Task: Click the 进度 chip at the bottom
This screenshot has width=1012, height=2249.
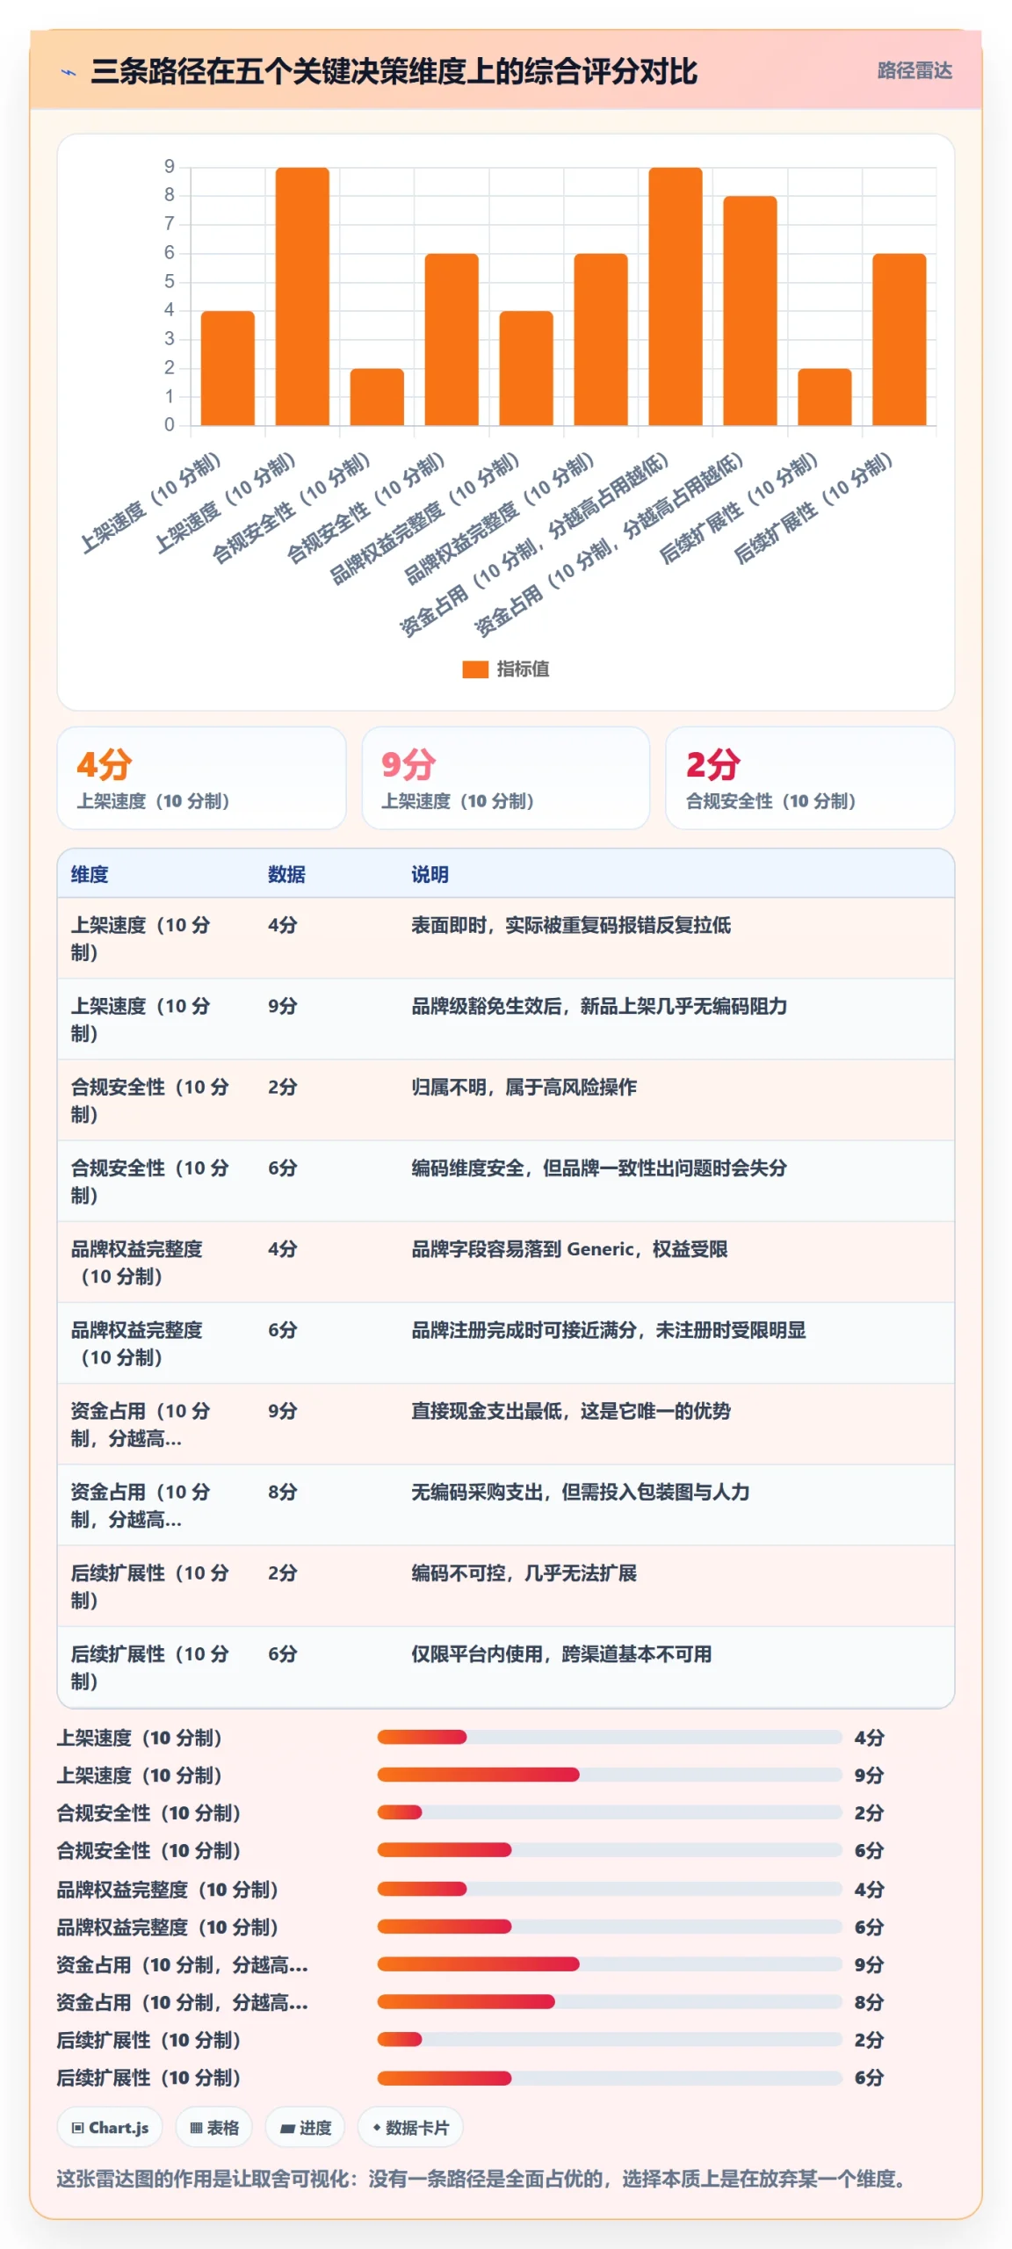Action: 305,2127
